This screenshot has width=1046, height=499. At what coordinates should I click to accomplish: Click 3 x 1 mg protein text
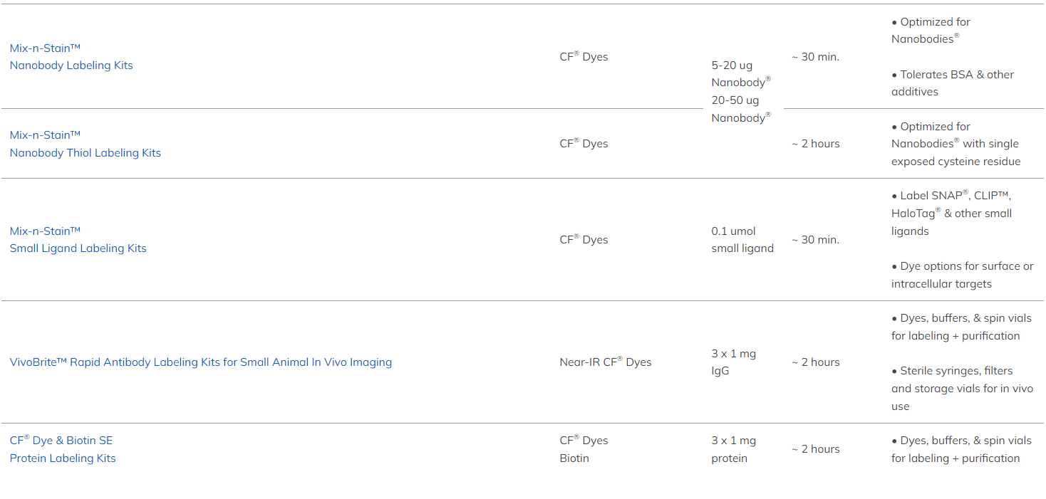point(733,449)
